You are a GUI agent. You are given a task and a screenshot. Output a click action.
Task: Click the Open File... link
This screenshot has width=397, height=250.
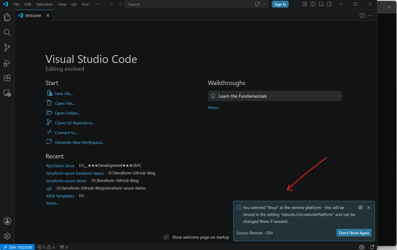[65, 103]
